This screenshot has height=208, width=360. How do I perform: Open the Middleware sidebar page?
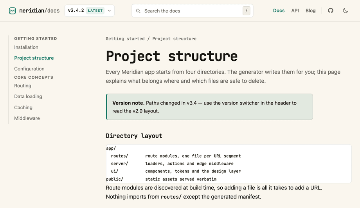coord(27,118)
